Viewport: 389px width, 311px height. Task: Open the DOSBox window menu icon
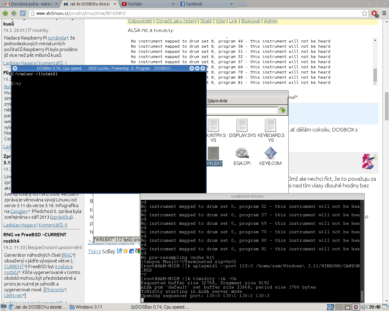click(x=15, y=68)
